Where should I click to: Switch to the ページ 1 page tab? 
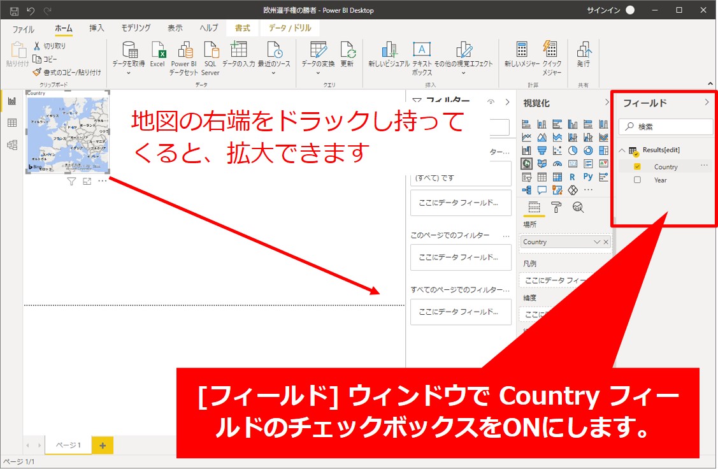[68, 445]
